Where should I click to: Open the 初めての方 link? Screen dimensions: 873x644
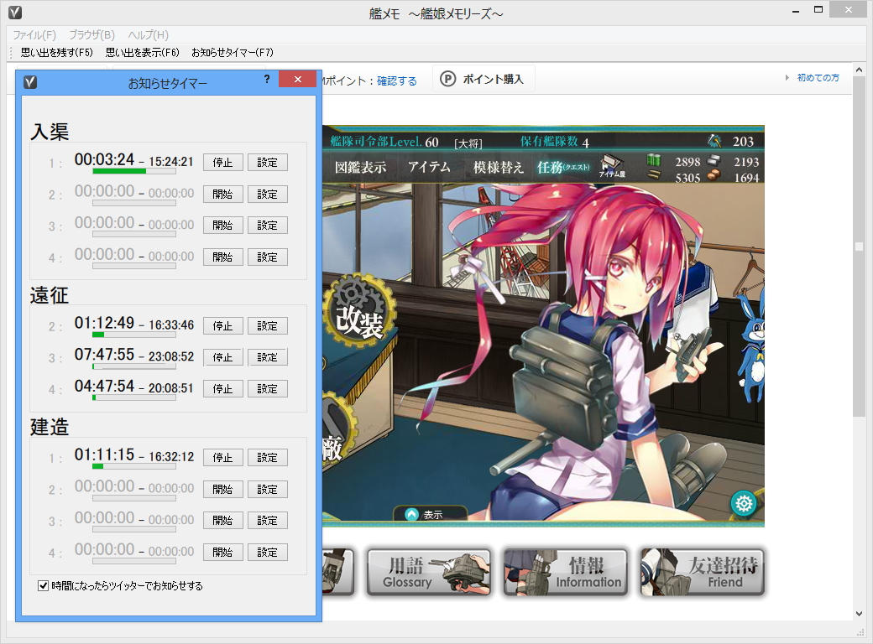pos(818,78)
